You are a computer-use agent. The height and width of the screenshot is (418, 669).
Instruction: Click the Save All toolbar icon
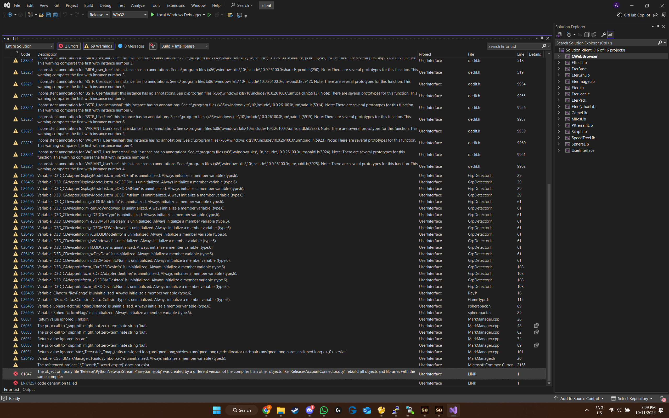pos(55,15)
